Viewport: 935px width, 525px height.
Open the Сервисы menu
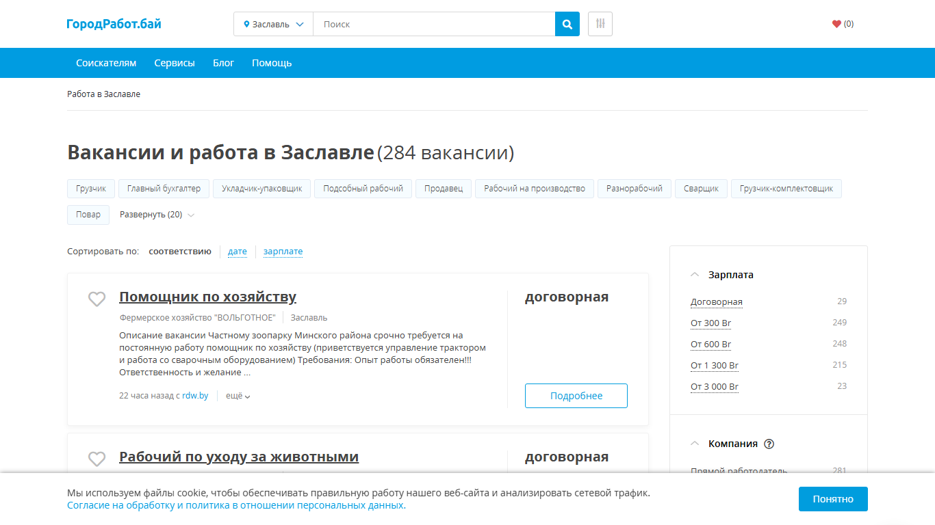175,63
